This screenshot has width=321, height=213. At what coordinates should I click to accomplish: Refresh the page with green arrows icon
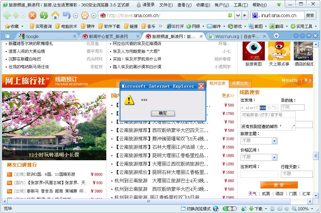(x=44, y=15)
